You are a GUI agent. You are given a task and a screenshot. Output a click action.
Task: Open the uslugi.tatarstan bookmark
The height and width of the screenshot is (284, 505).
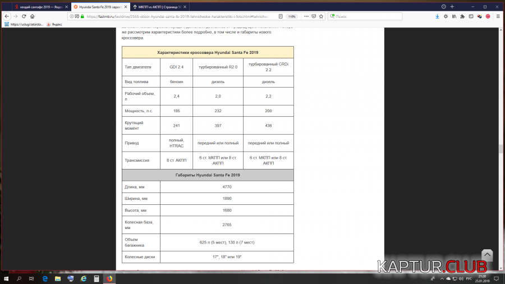(x=24, y=25)
